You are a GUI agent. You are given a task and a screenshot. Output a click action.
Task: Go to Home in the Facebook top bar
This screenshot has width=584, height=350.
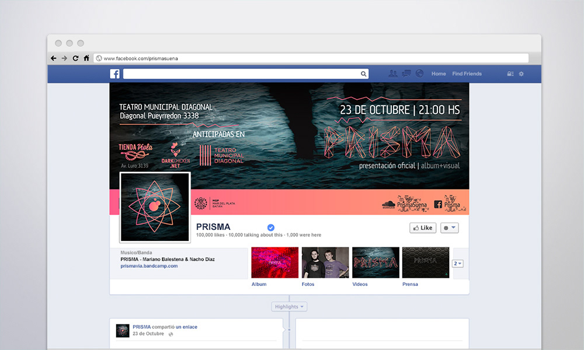coord(439,73)
